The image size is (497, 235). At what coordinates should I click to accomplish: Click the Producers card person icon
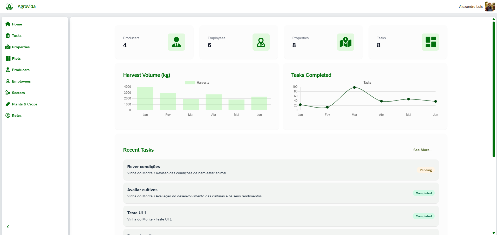click(x=176, y=42)
